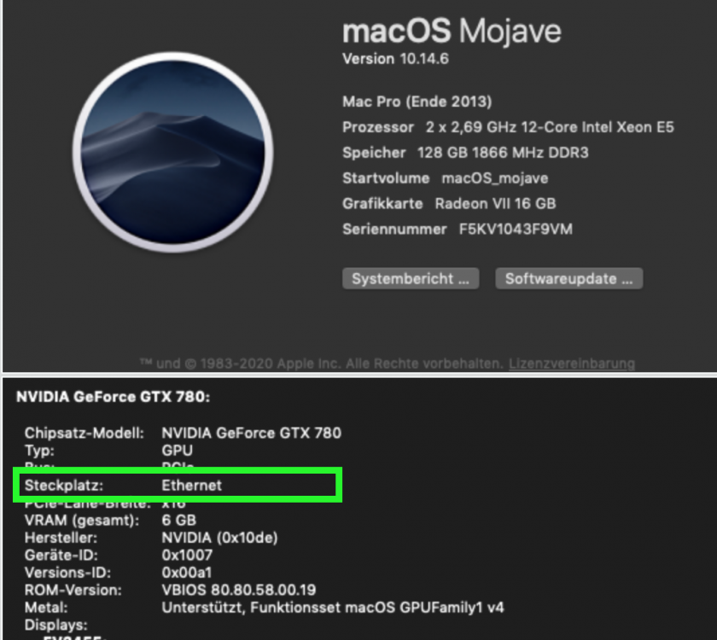The height and width of the screenshot is (640, 717).
Task: Select Version 10.14.6 text
Action: 395,59
